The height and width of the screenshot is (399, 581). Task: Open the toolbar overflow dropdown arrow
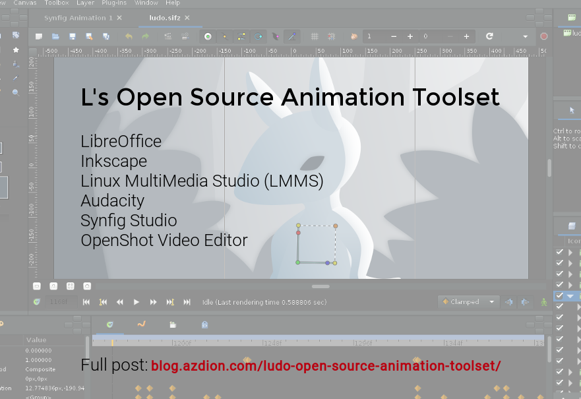pyautogui.click(x=525, y=37)
